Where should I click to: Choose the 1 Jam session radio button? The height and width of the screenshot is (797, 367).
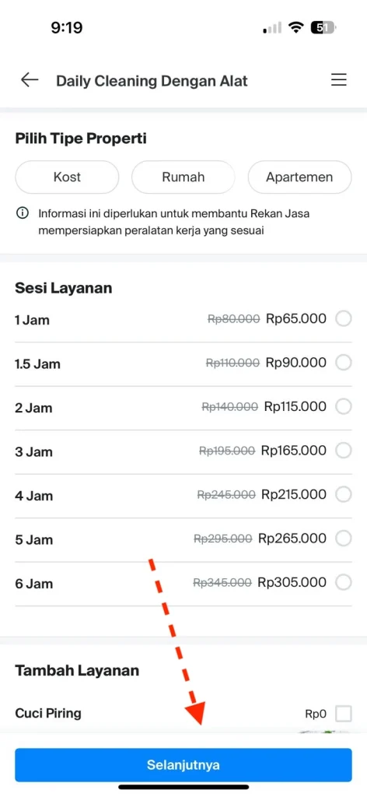(x=344, y=319)
